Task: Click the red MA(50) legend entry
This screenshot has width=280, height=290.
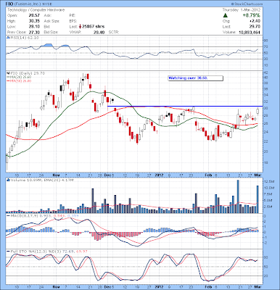Action: point(19,80)
